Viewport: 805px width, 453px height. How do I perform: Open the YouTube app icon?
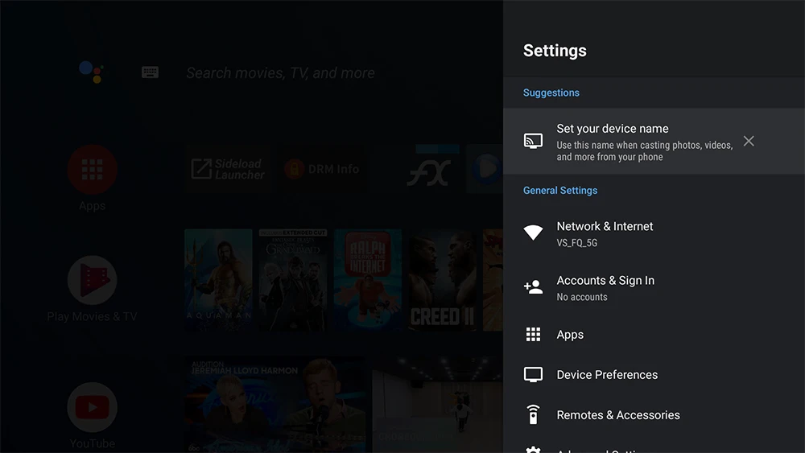tap(93, 407)
